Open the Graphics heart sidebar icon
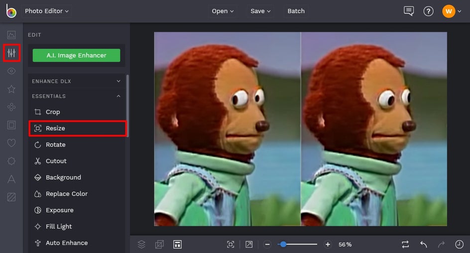The width and height of the screenshot is (470, 253). (x=11, y=143)
